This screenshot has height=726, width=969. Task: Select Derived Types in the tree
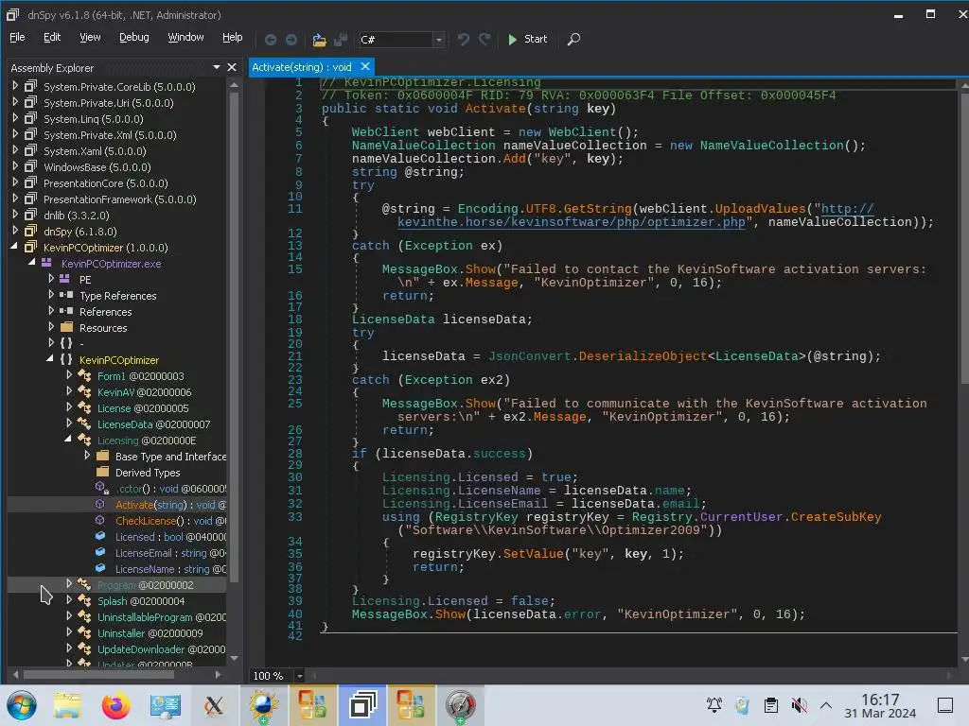point(148,473)
